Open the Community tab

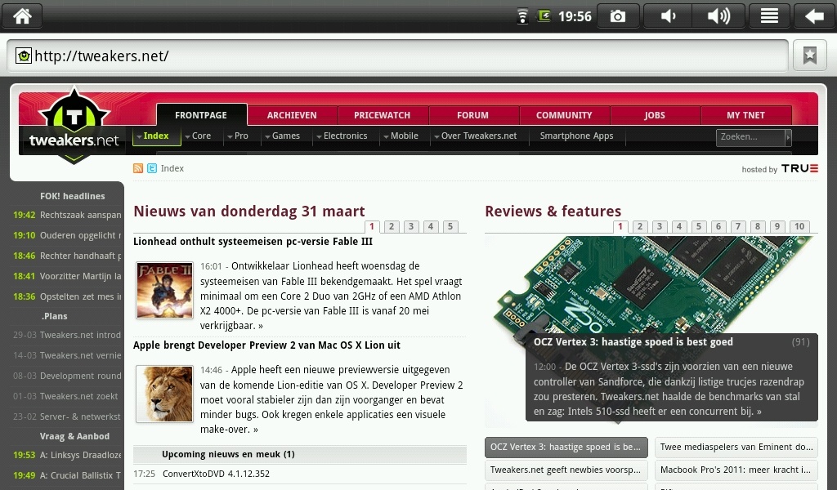coord(564,115)
